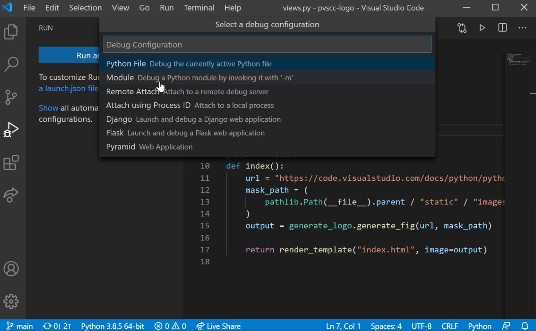
Task: Select Attach using Process ID option
Action: (x=267, y=105)
